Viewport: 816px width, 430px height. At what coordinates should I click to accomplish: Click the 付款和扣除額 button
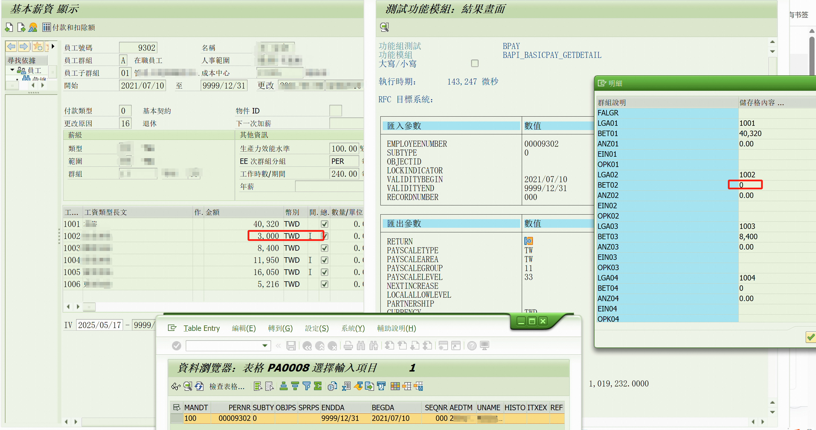pyautogui.click(x=73, y=28)
